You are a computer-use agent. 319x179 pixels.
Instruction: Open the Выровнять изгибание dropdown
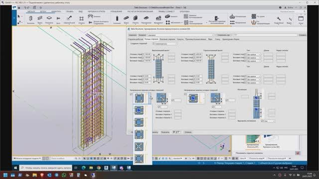(x=269, y=121)
